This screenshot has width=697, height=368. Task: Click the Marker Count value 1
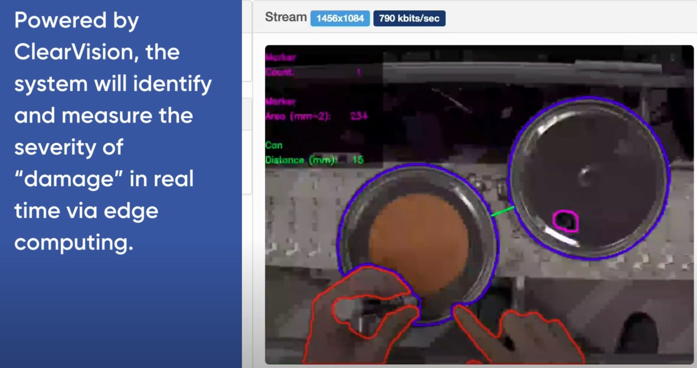359,72
